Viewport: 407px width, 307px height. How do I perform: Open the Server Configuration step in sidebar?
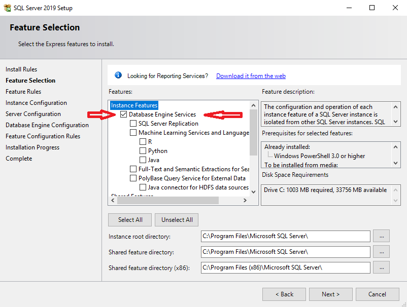click(33, 114)
